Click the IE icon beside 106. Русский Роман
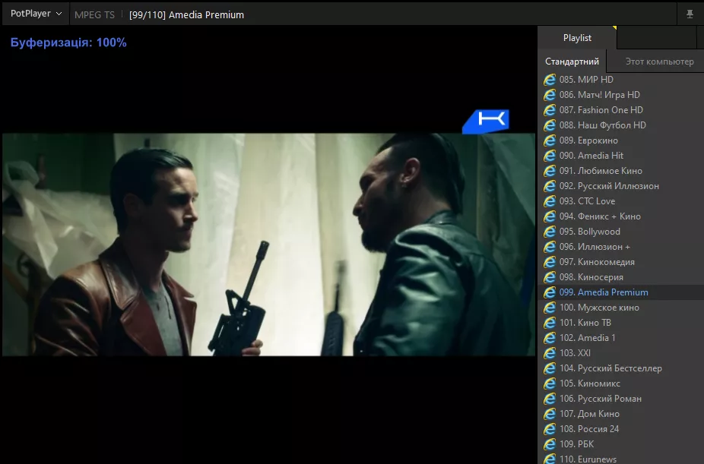704x464 pixels. click(550, 399)
